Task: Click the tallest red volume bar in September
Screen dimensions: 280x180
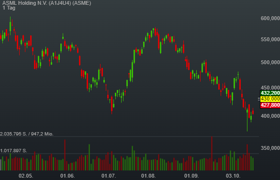Action: pyautogui.click(x=212, y=153)
